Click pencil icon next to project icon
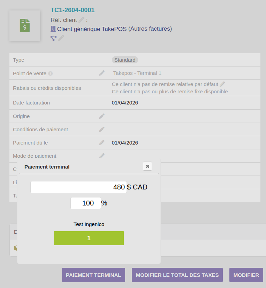The width and height of the screenshot is (266, 288). click(x=61, y=38)
